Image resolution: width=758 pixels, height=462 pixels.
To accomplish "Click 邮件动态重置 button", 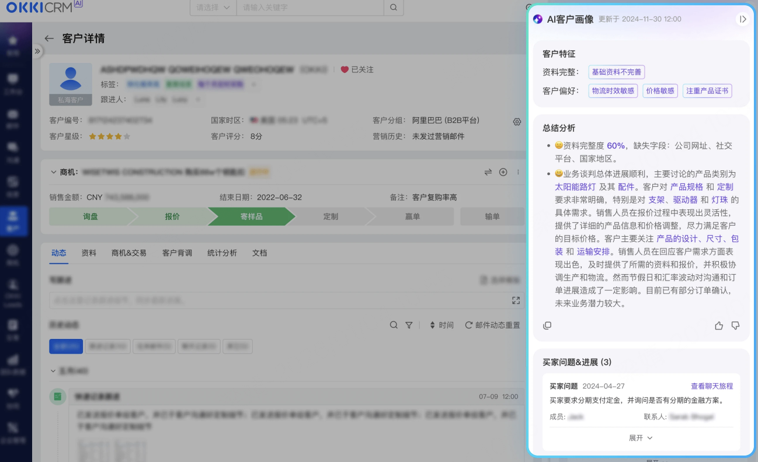I will [492, 325].
